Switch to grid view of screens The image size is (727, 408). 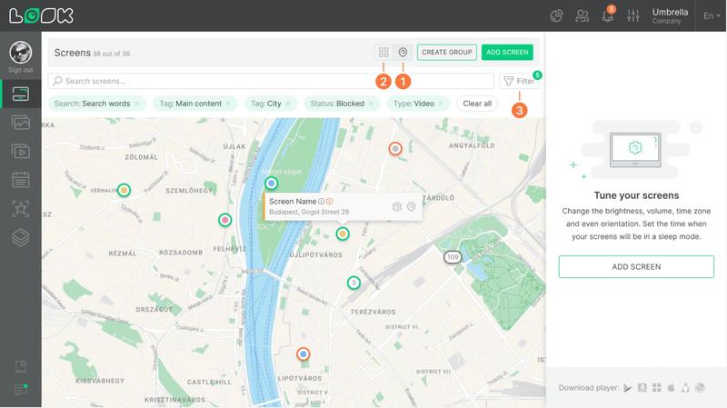click(x=383, y=52)
